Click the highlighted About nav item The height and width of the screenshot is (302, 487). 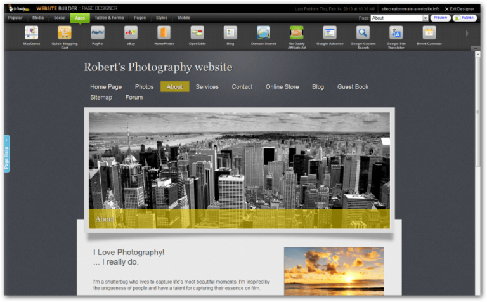[174, 87]
